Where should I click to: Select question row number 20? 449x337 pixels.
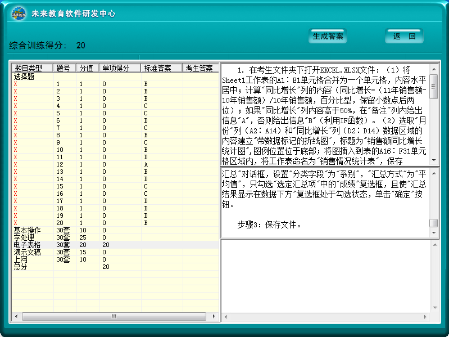(x=115, y=223)
